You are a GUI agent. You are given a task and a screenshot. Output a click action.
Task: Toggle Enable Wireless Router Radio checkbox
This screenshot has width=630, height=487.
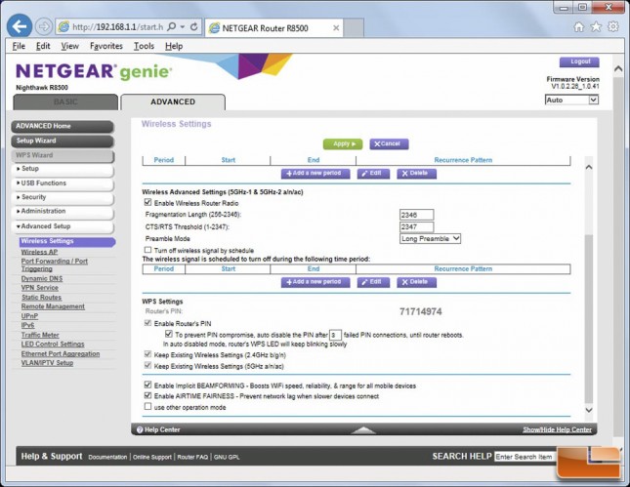(147, 202)
